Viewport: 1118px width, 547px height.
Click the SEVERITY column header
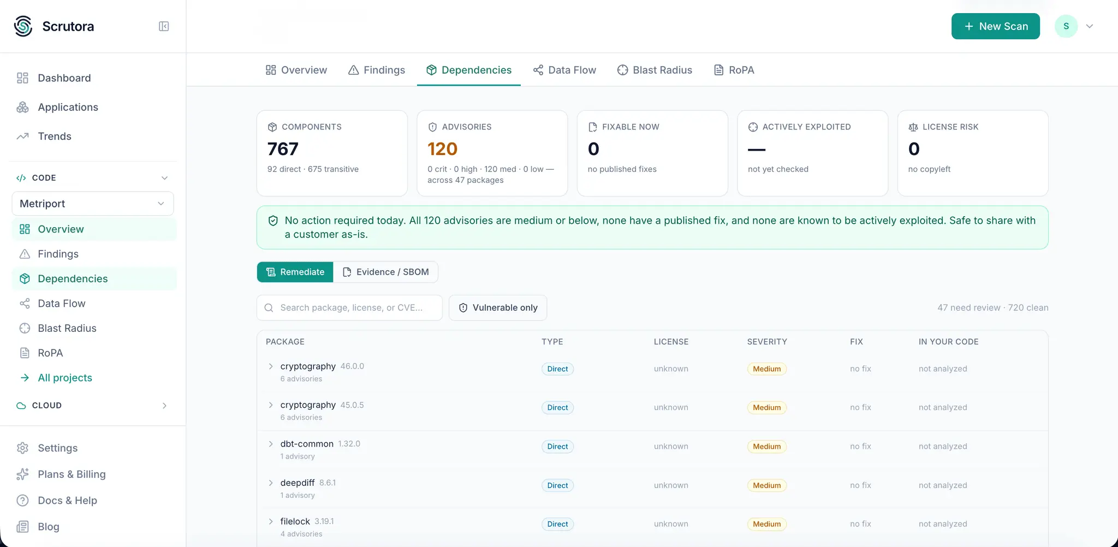767,342
